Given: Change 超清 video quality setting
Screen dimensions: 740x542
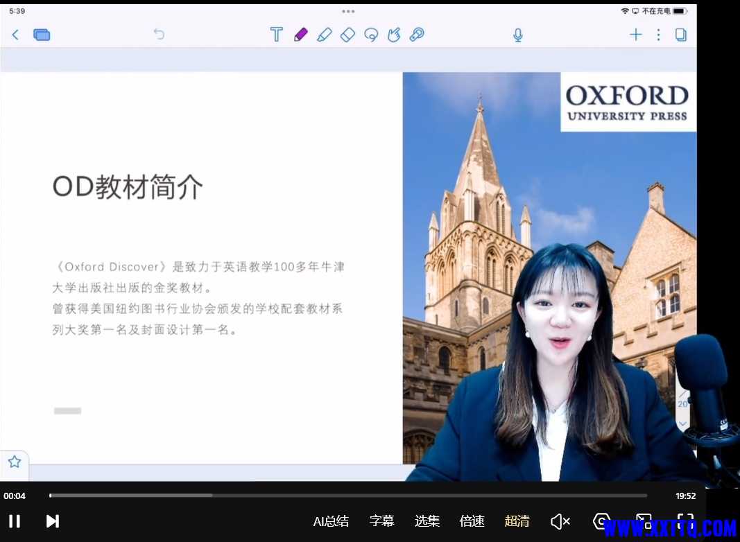Looking at the screenshot, I should click(517, 521).
